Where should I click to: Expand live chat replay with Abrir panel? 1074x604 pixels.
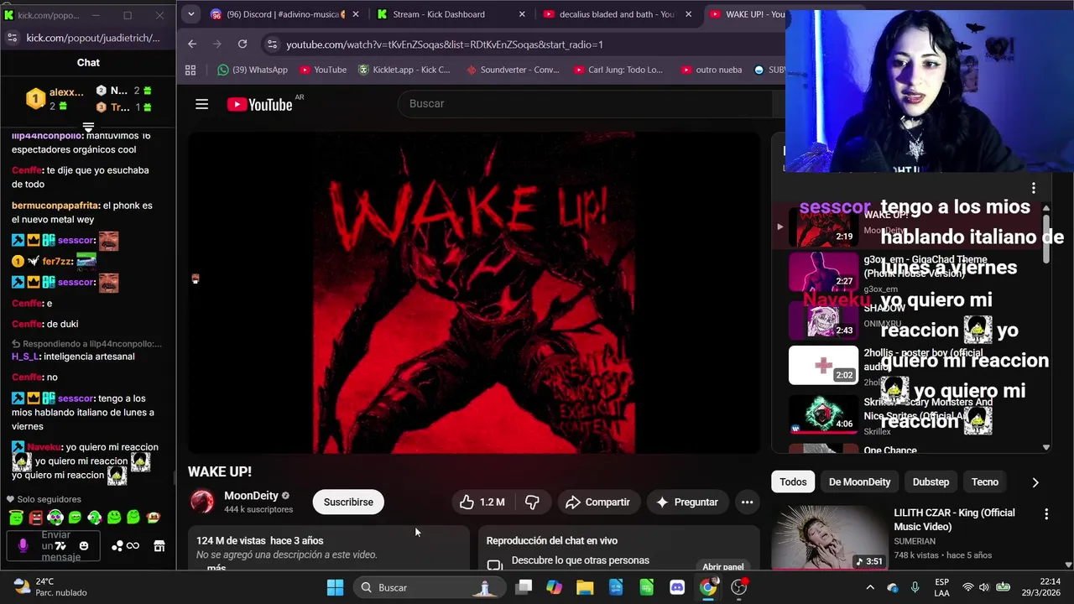pos(723,567)
